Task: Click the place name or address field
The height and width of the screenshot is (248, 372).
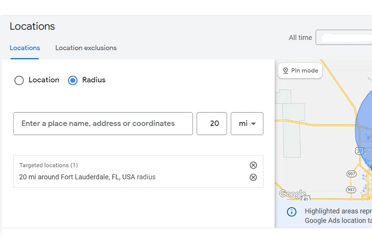Action: click(103, 124)
